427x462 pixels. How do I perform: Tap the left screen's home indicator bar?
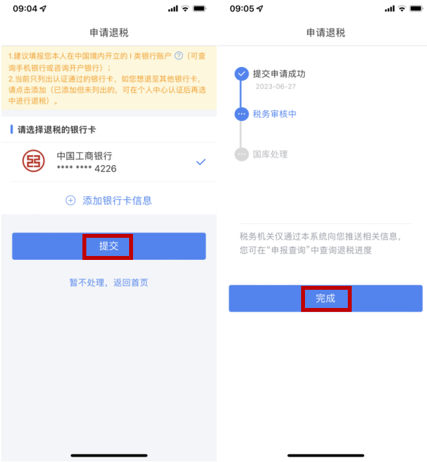click(109, 456)
